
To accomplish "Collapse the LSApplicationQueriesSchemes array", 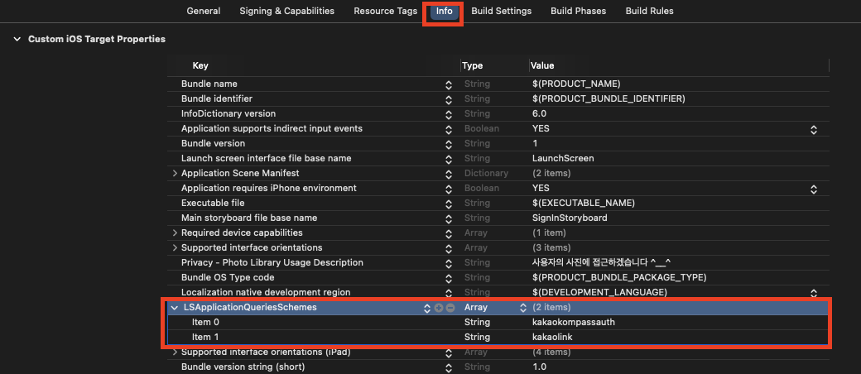I will (x=176, y=308).
